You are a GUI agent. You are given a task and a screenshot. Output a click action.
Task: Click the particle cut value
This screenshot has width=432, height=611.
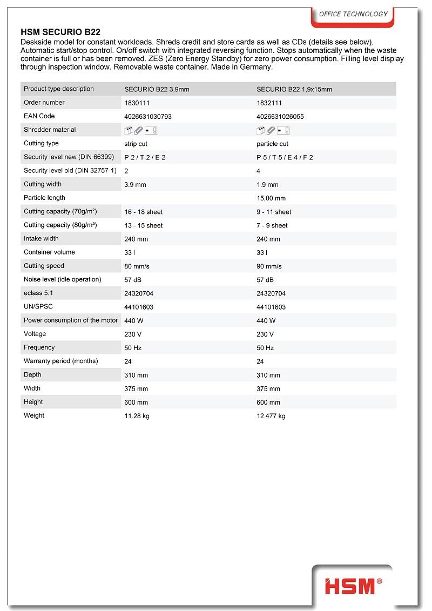272,144
